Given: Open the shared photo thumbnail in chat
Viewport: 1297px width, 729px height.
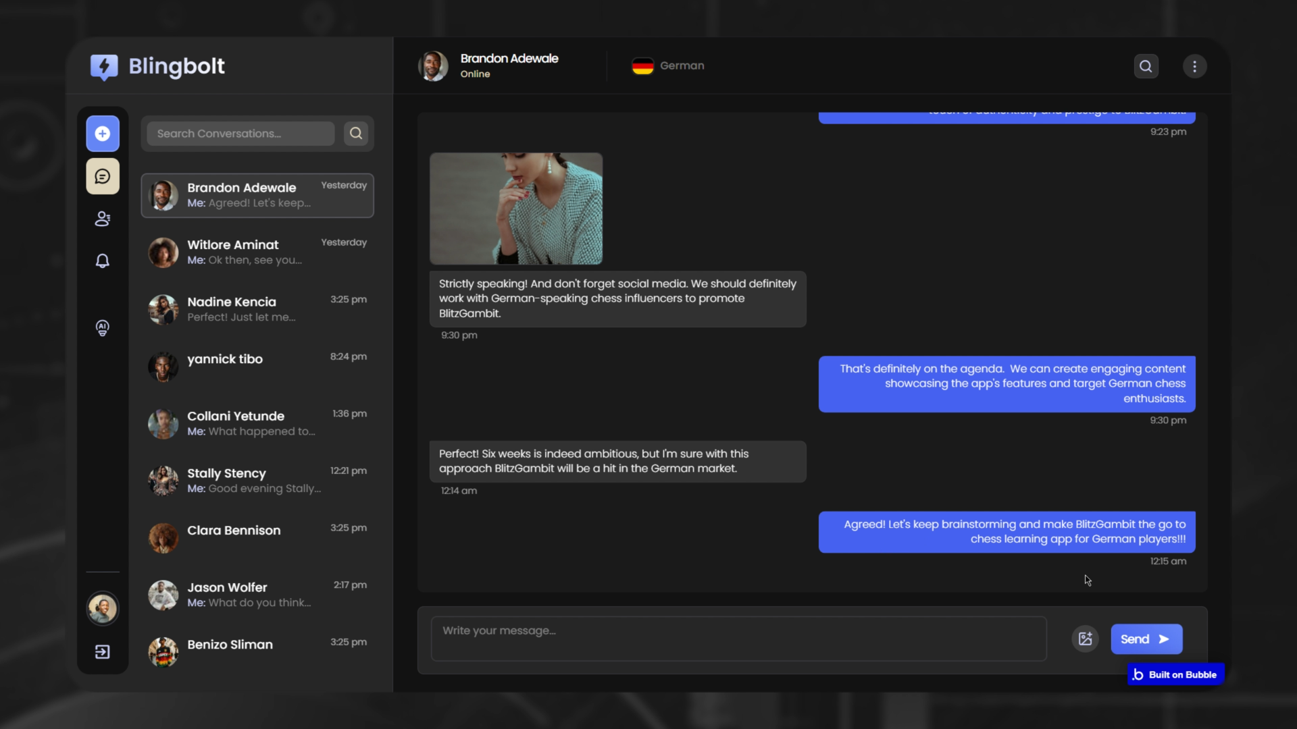Looking at the screenshot, I should (x=516, y=209).
